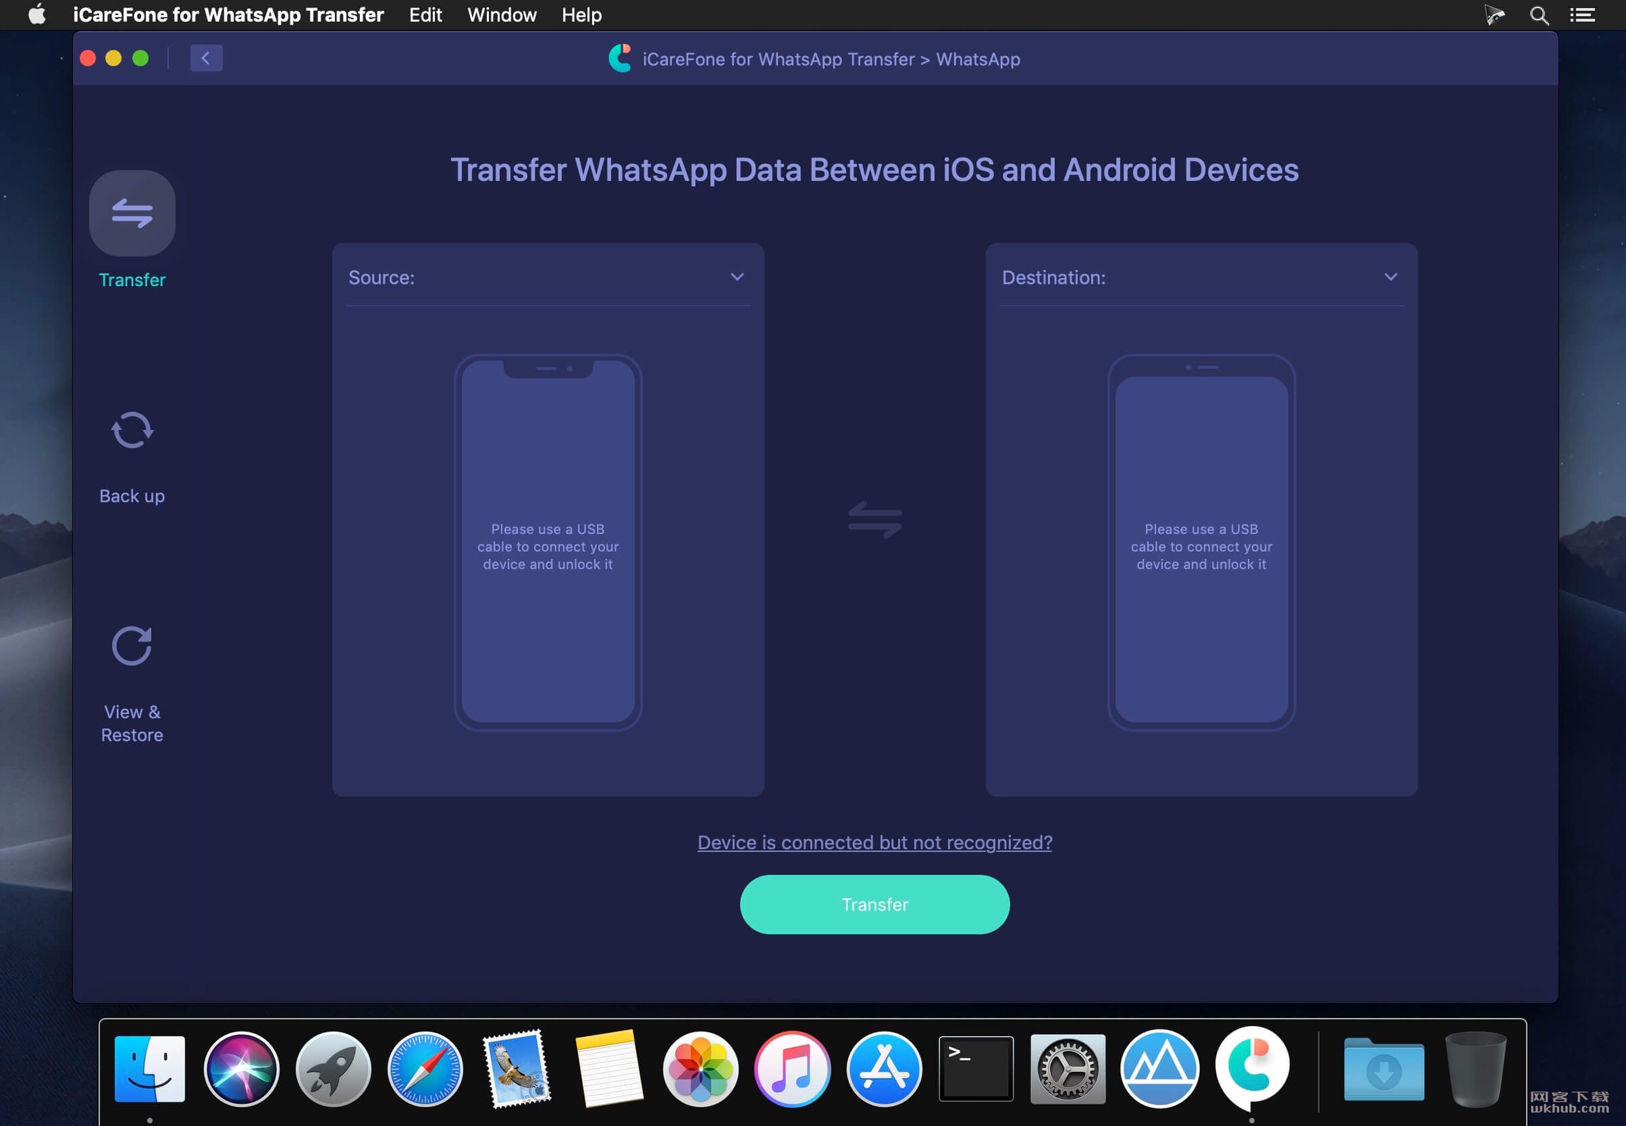1626x1126 pixels.
Task: Go back with the chevron button
Action: pos(206,58)
